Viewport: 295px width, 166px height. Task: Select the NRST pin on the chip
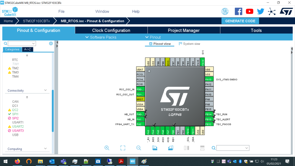(140, 99)
